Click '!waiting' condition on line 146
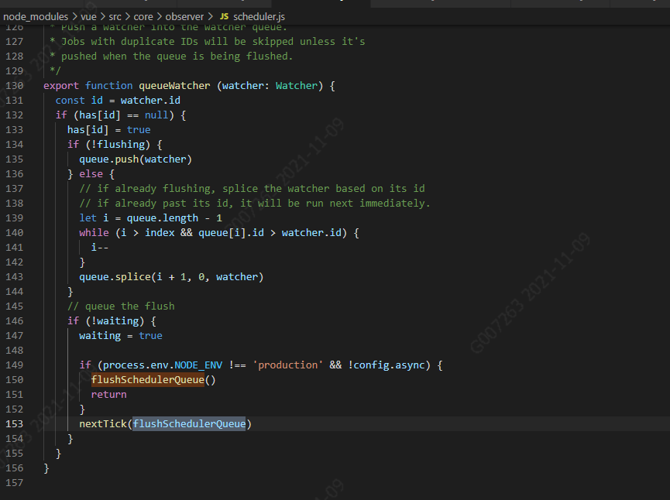 click(x=115, y=321)
